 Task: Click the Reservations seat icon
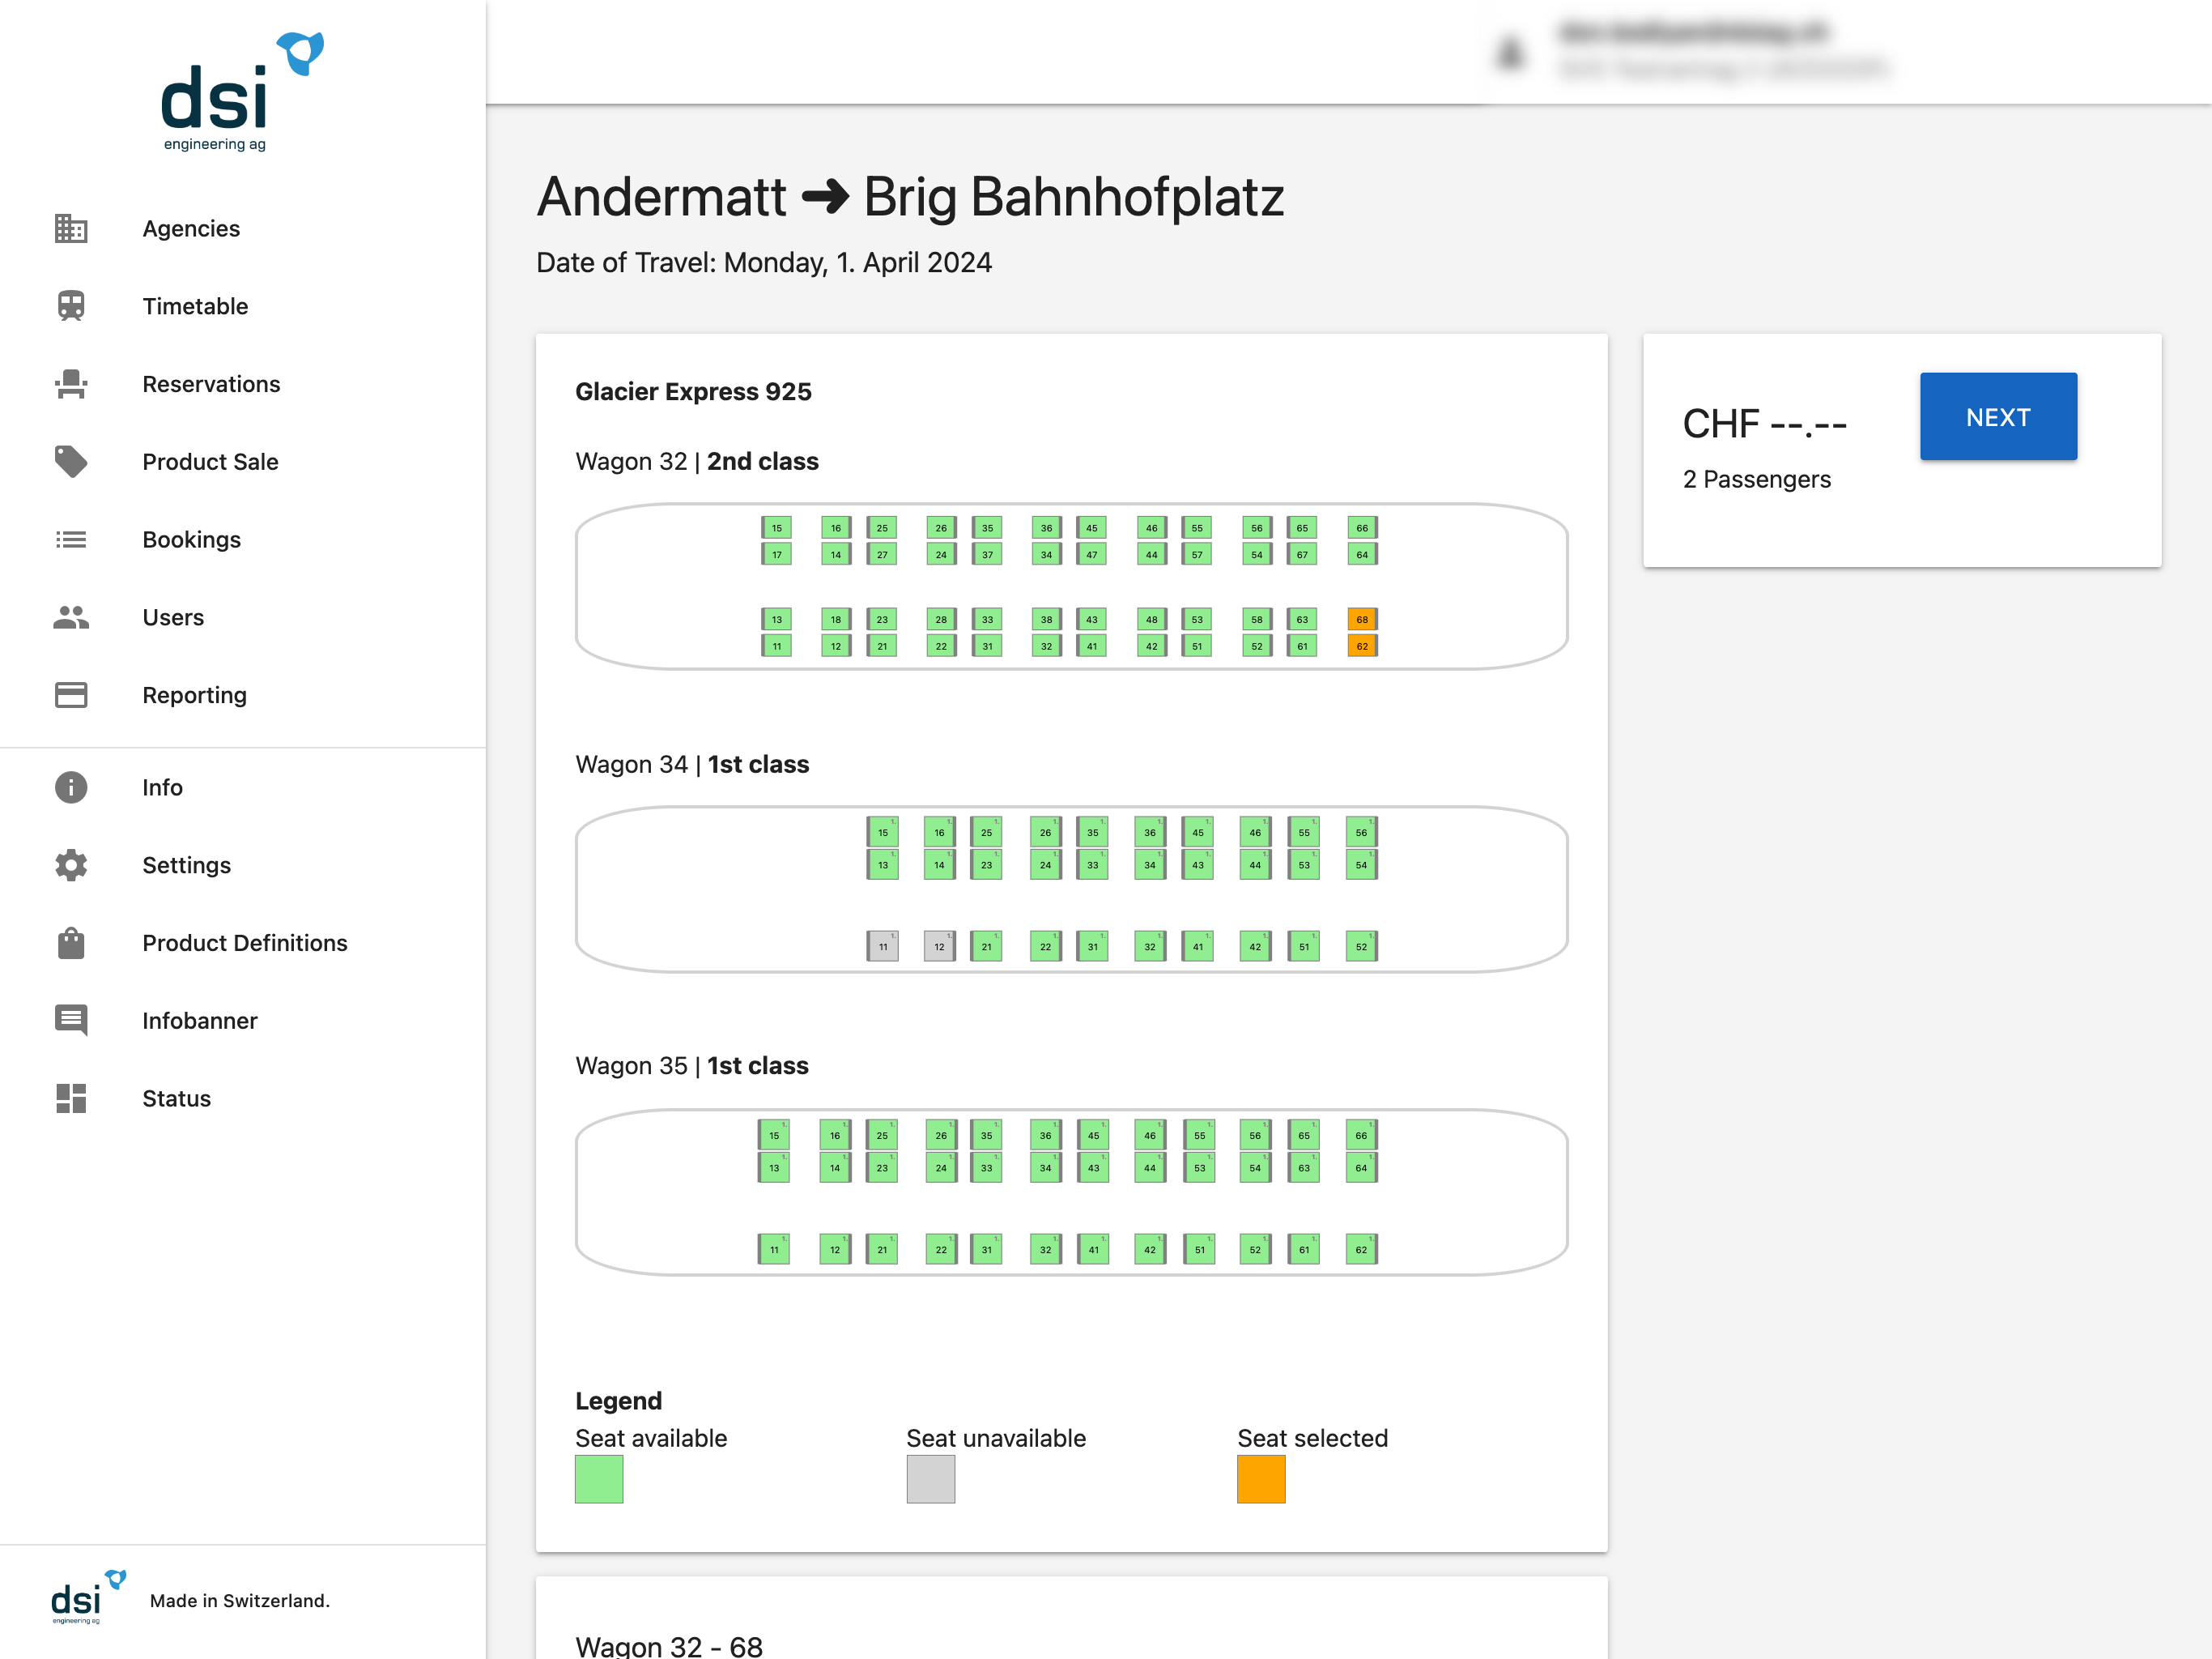click(71, 384)
